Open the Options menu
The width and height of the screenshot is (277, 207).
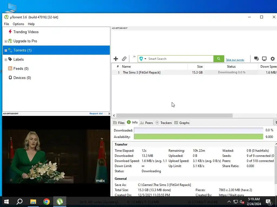(18, 24)
